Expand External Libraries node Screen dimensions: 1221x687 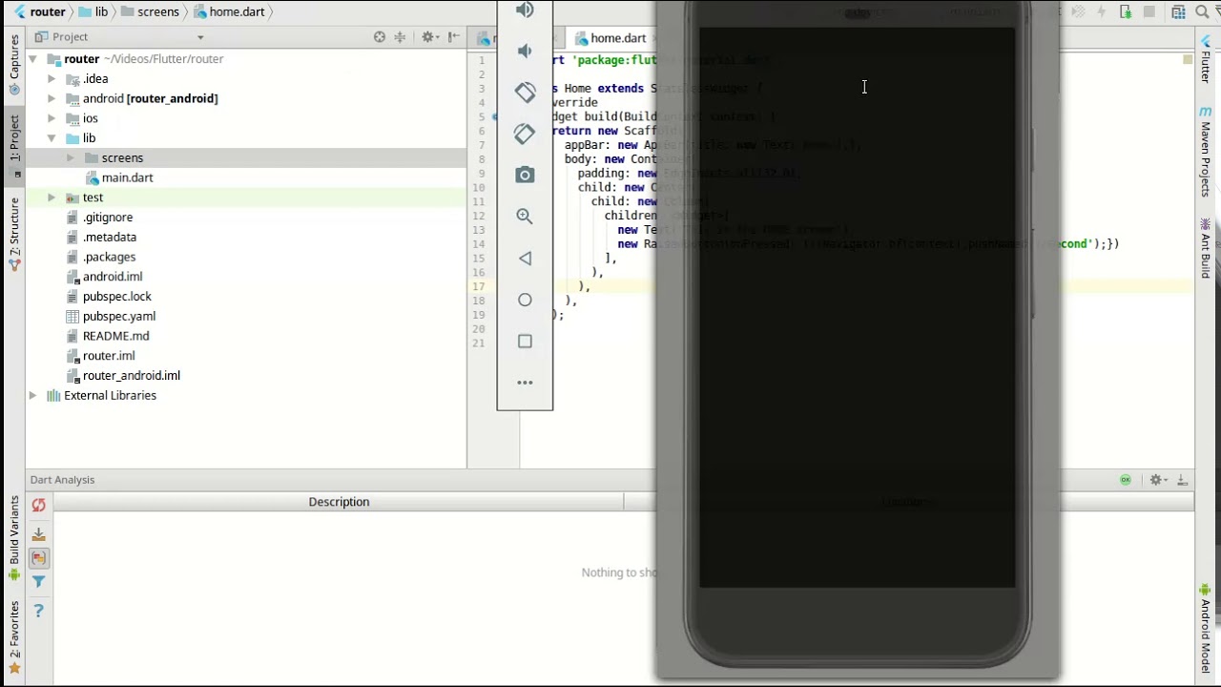tap(33, 395)
